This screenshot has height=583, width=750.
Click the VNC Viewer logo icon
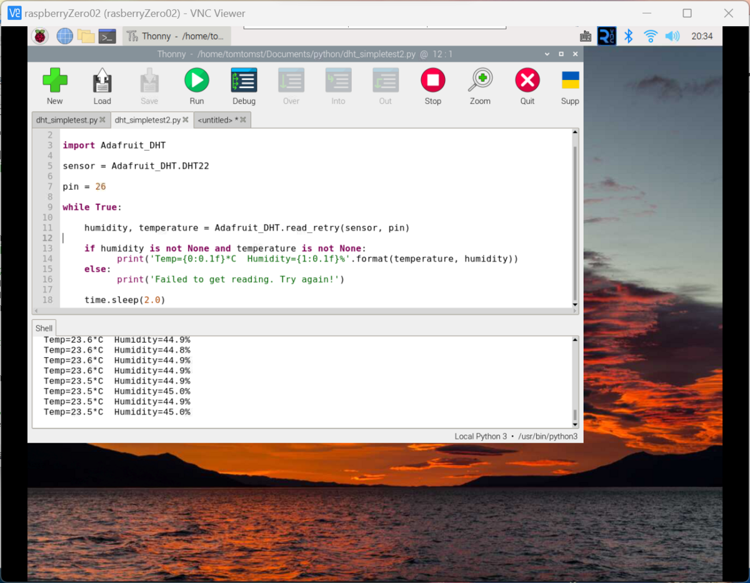(x=14, y=12)
